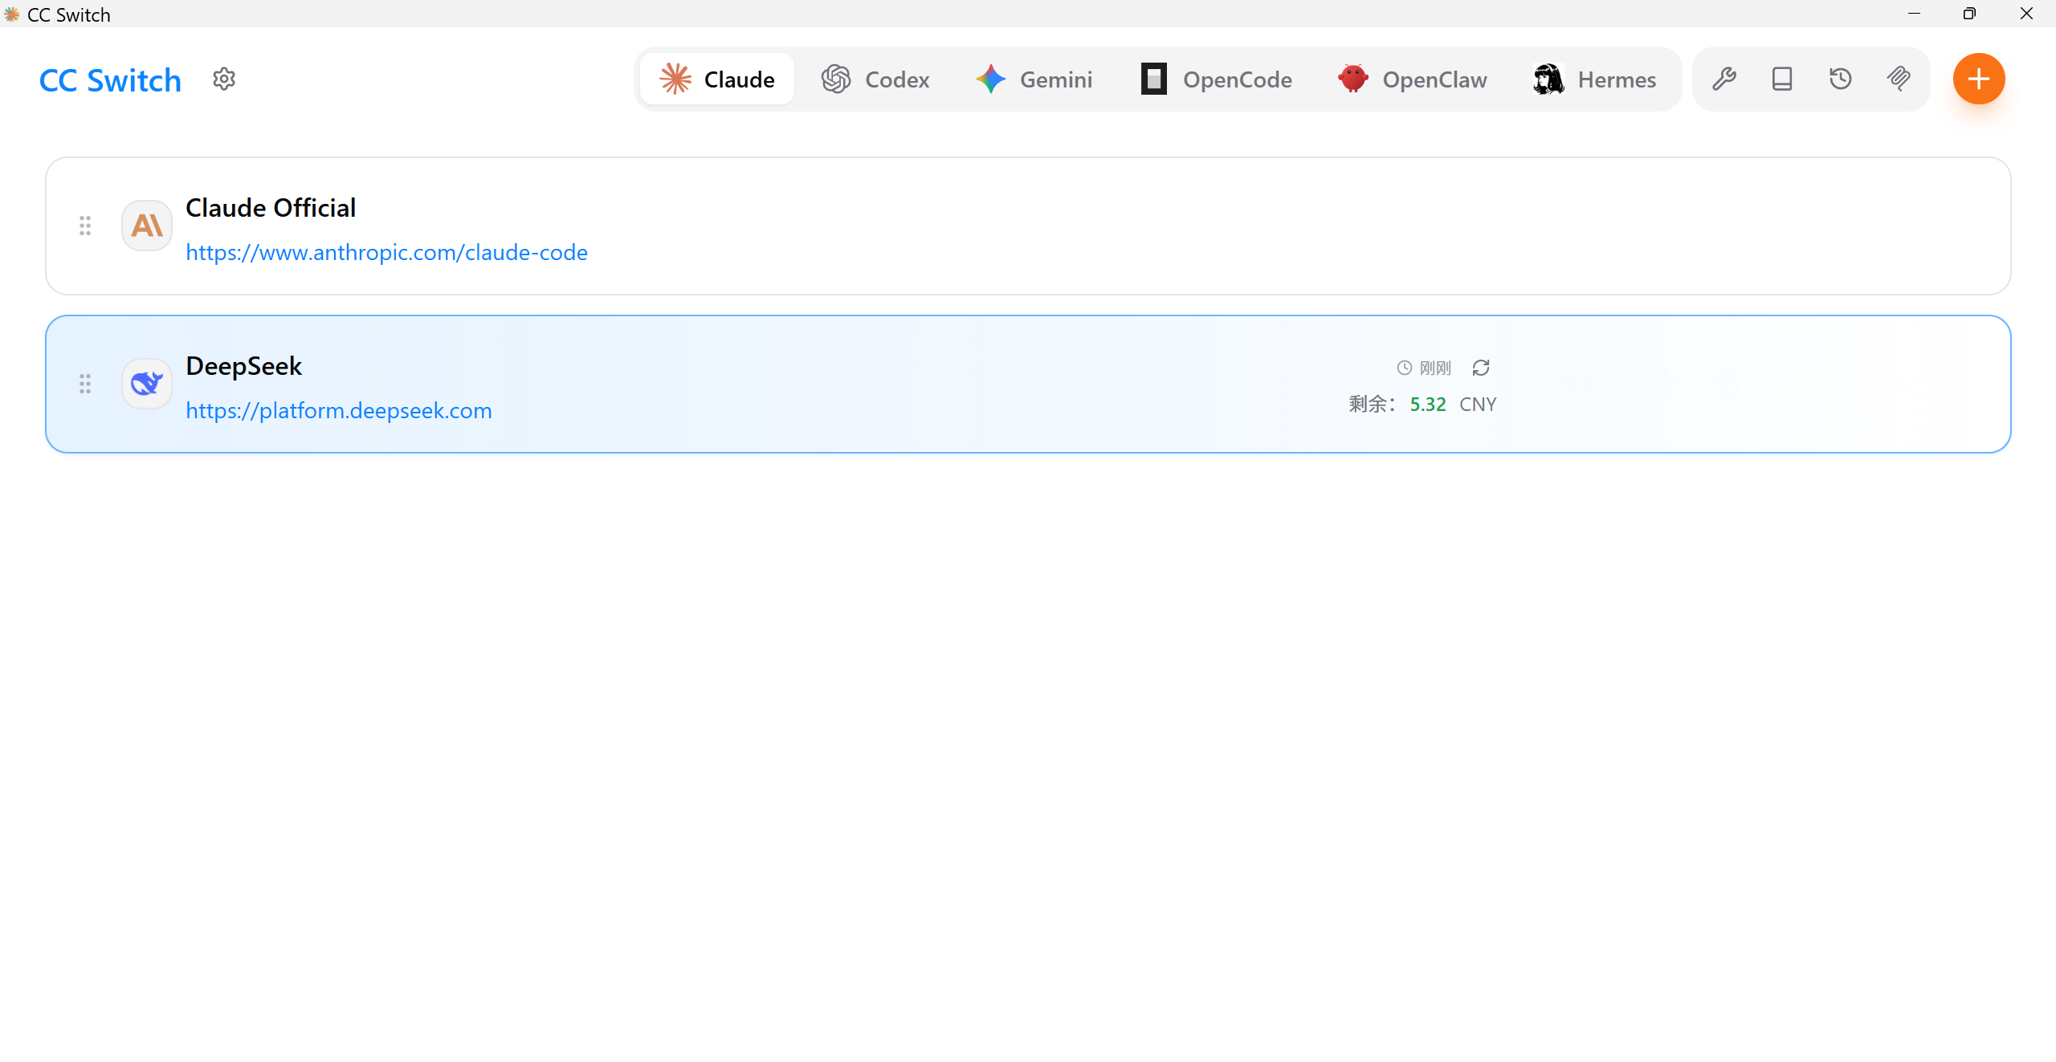Minimize the CC Switch window
Image resolution: width=2056 pixels, height=1062 pixels.
1915,14
